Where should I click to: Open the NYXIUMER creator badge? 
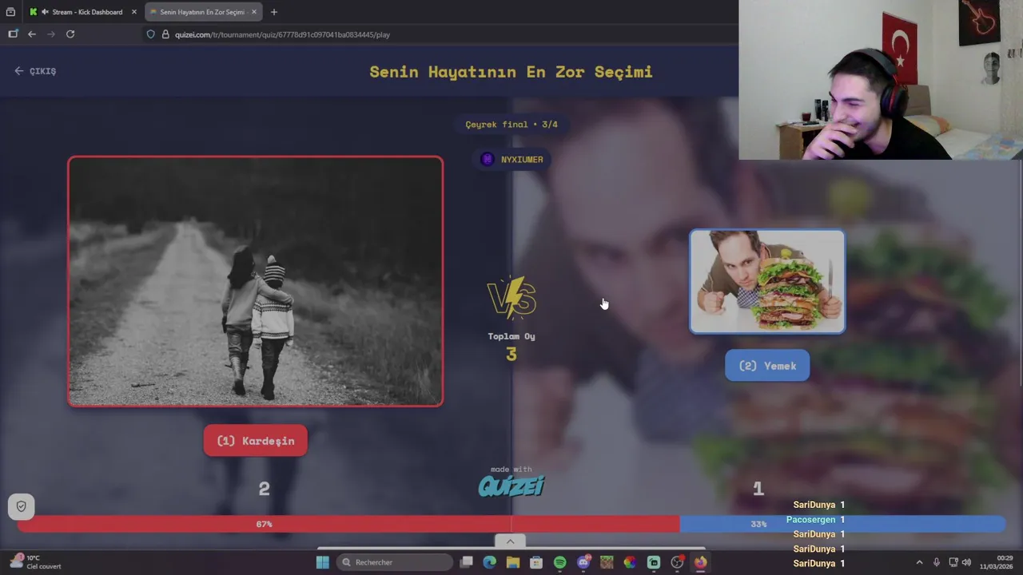coord(511,159)
